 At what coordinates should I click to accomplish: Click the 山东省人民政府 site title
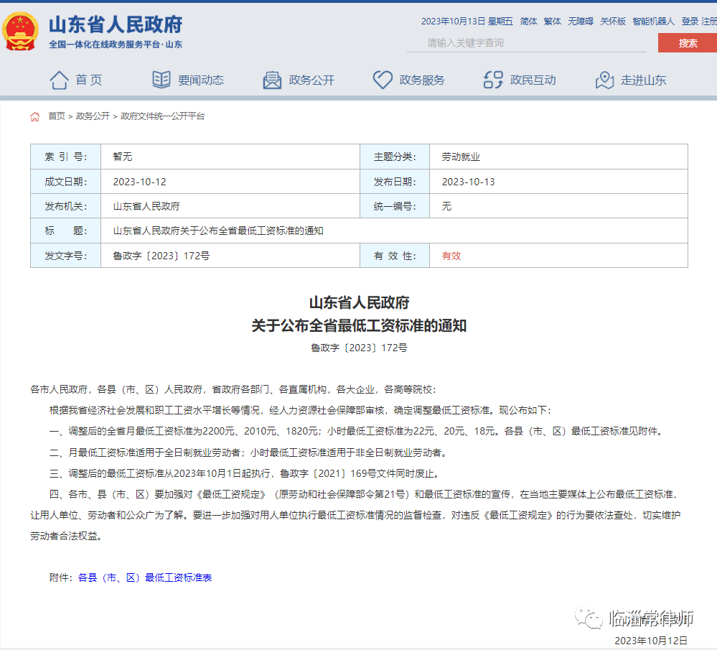click(x=116, y=24)
